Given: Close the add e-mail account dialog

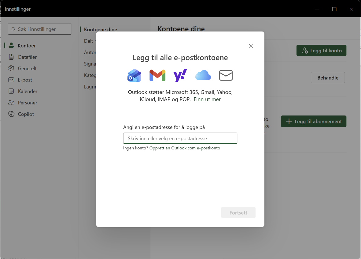Looking at the screenshot, I should [251, 46].
